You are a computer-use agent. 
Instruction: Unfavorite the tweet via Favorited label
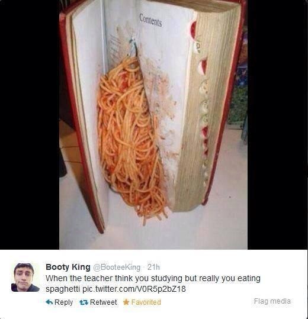tap(146, 302)
